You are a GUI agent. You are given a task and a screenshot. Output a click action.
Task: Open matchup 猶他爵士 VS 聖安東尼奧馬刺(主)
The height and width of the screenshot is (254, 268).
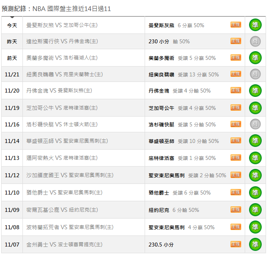click(x=64, y=193)
